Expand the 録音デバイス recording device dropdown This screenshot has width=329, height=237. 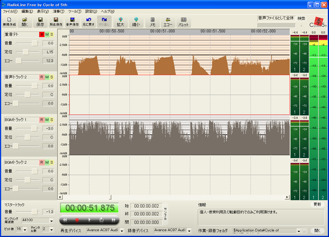[x=190, y=231]
